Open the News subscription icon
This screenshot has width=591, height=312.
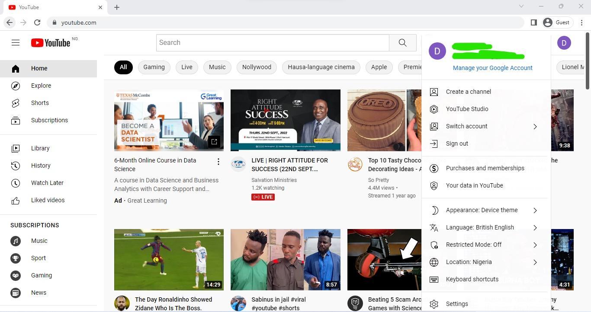pyautogui.click(x=16, y=293)
